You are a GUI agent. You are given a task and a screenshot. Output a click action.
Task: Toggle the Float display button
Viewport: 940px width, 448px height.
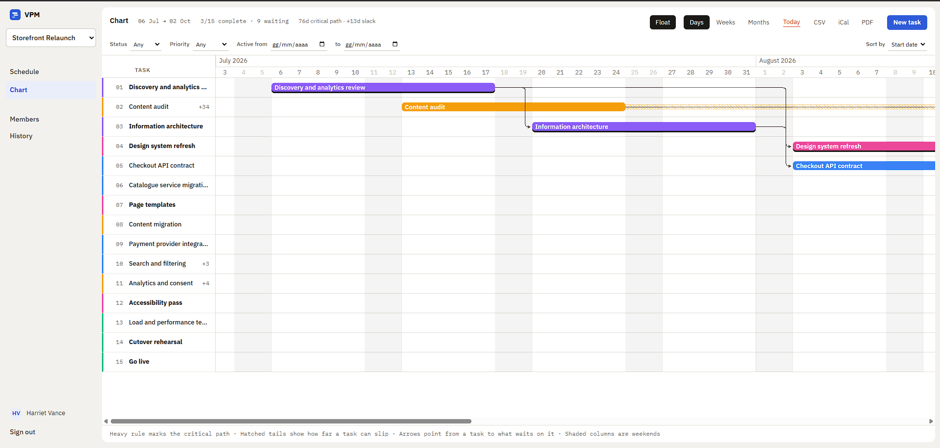point(663,23)
